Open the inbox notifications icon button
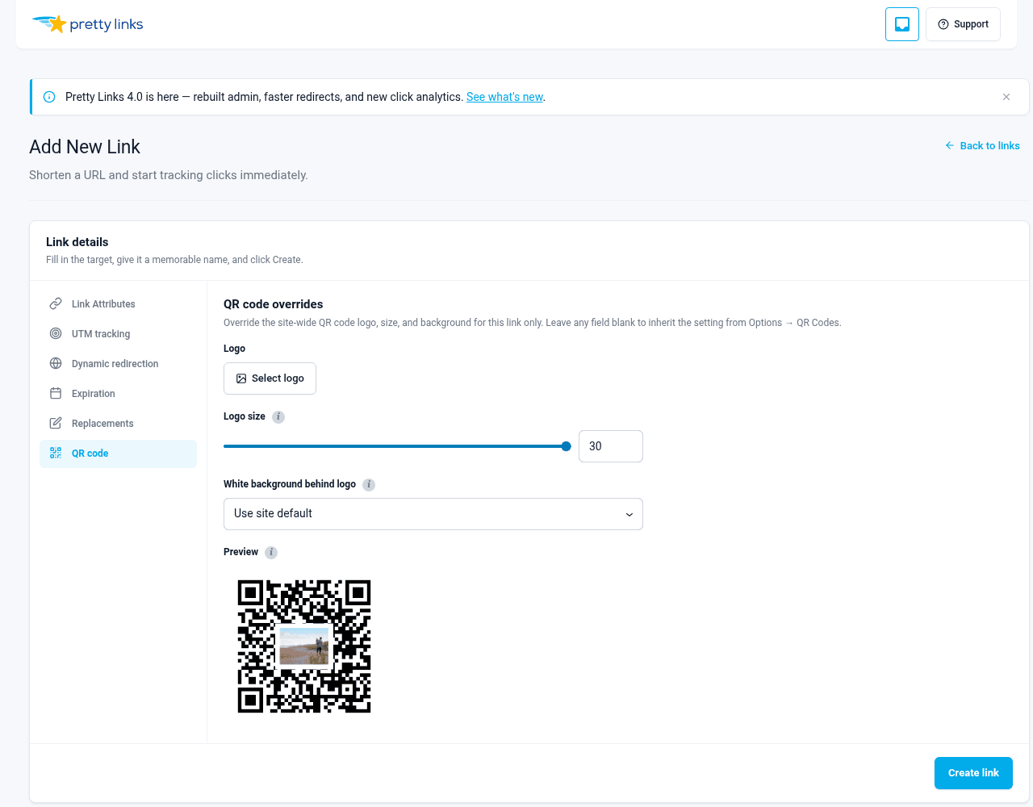The image size is (1033, 807). coord(902,24)
